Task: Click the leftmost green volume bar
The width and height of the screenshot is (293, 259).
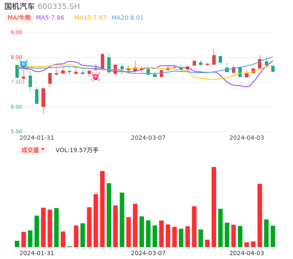Action: [x=17, y=244]
